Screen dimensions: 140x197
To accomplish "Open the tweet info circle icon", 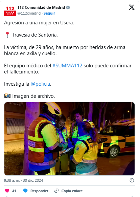I will (x=132, y=180).
